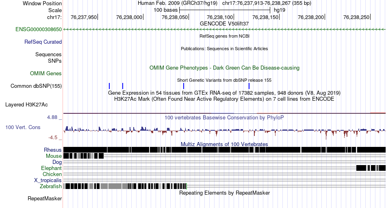Screen dimensions: 386x208
Task: Click the RefSeq genes from NCBI title
Action: tap(224, 36)
